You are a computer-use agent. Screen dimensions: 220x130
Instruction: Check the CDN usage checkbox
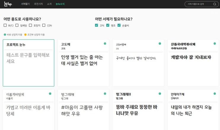[x=44, y=25]
